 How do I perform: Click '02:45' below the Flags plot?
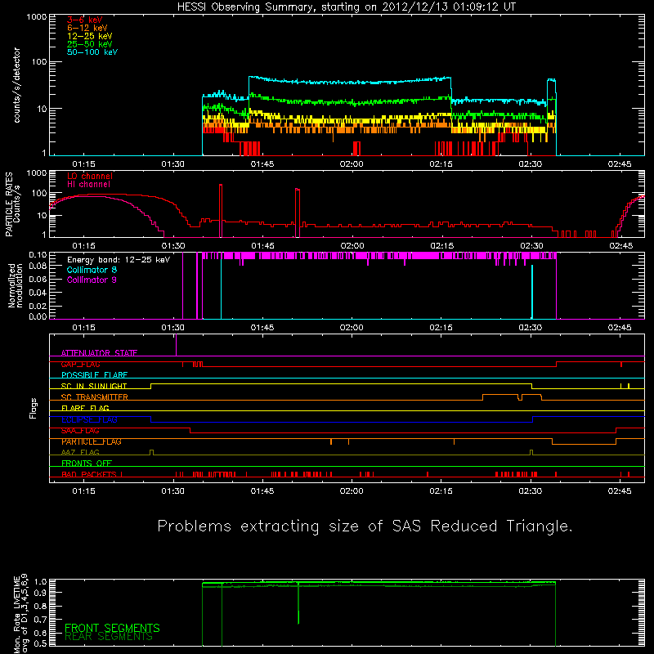[x=620, y=491]
